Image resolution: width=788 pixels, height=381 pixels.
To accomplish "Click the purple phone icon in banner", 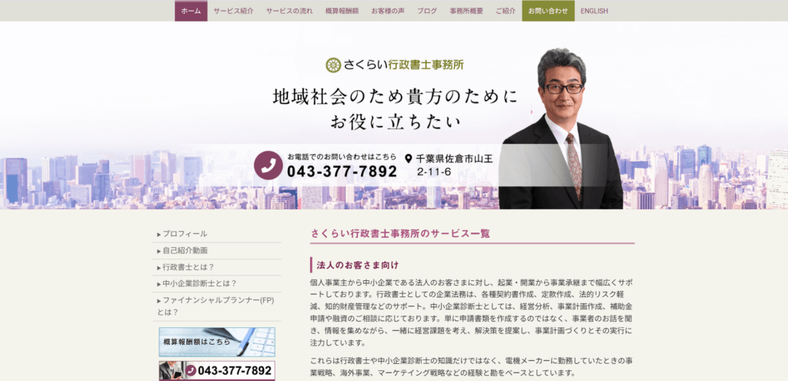I will click(x=268, y=165).
